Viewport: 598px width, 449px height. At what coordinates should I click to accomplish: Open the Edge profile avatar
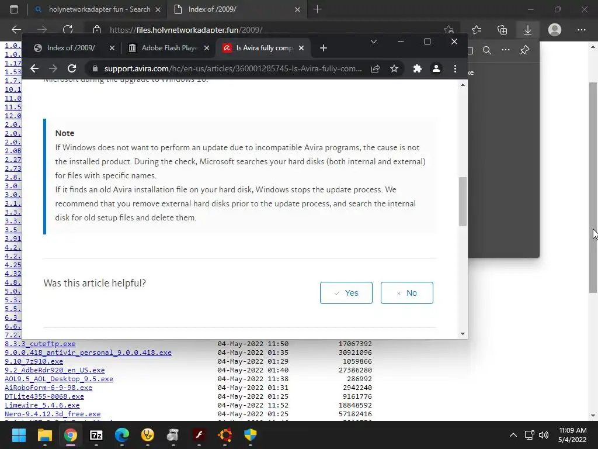coord(555,29)
